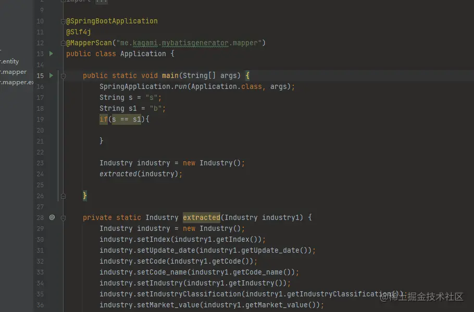This screenshot has width=474, height=312.
Task: Select the .mapper item in the left sidebar
Action: tap(13, 72)
